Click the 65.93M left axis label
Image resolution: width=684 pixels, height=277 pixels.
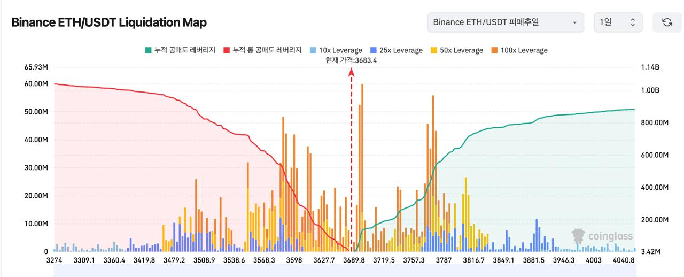pyautogui.click(x=36, y=67)
